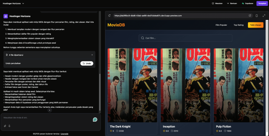Click the Undo button
Viewport: 269px width, 136px height.
[x=87, y=63]
